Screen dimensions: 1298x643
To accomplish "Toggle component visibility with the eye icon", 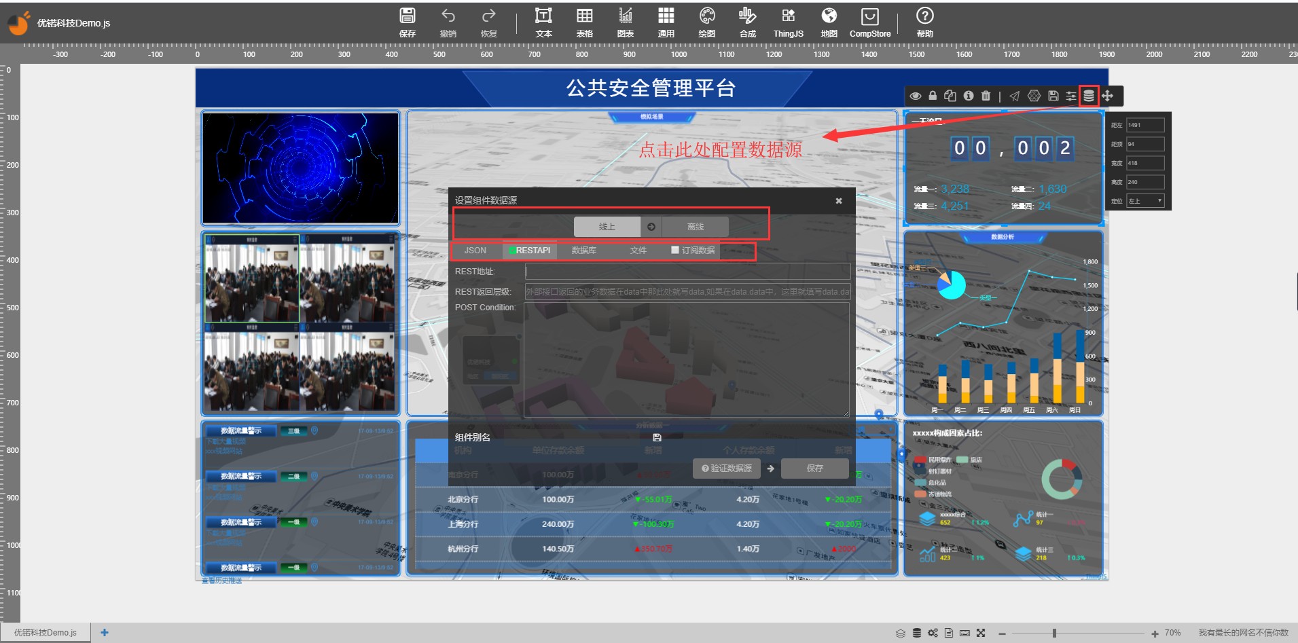I will [916, 96].
